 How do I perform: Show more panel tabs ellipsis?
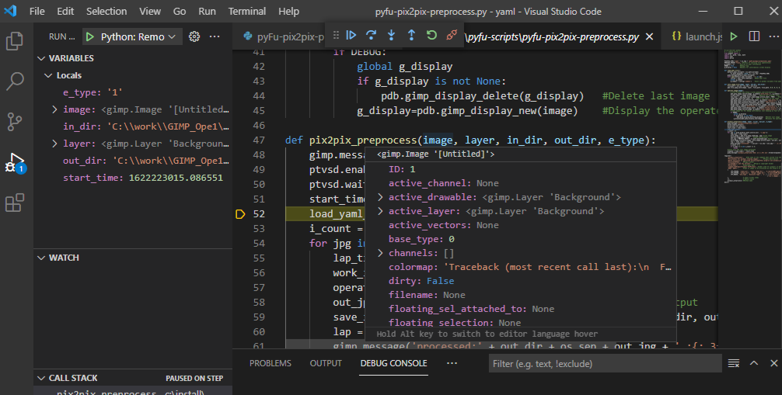pos(452,363)
